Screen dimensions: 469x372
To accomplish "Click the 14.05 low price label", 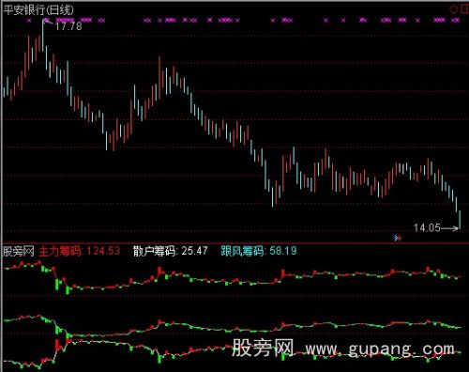I will tap(427, 227).
